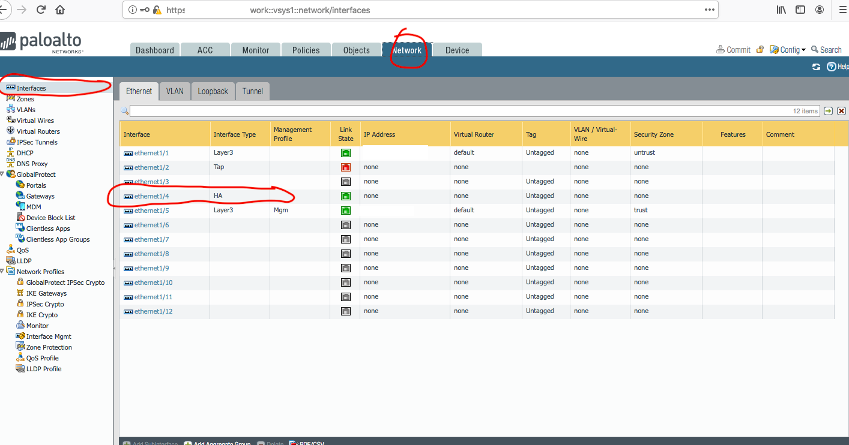Switch to the Policies tab
Screen dimensions: 849x445
click(x=306, y=50)
